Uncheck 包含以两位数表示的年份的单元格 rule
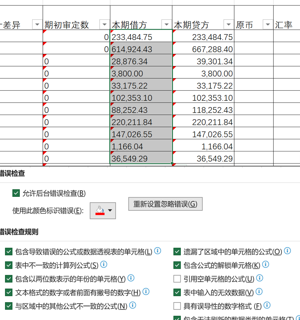The width and height of the screenshot is (300, 320). click(9, 279)
